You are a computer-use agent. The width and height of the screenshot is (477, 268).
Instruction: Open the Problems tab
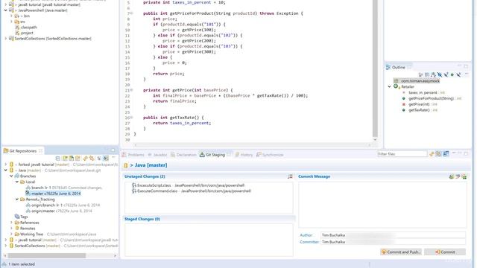pyautogui.click(x=133, y=155)
